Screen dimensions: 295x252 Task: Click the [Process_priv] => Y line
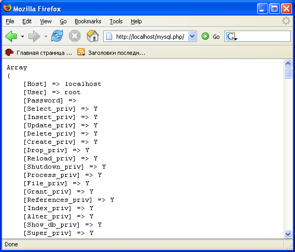62,175
